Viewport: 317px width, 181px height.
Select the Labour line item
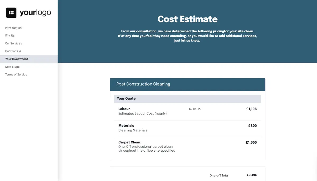[124, 109]
